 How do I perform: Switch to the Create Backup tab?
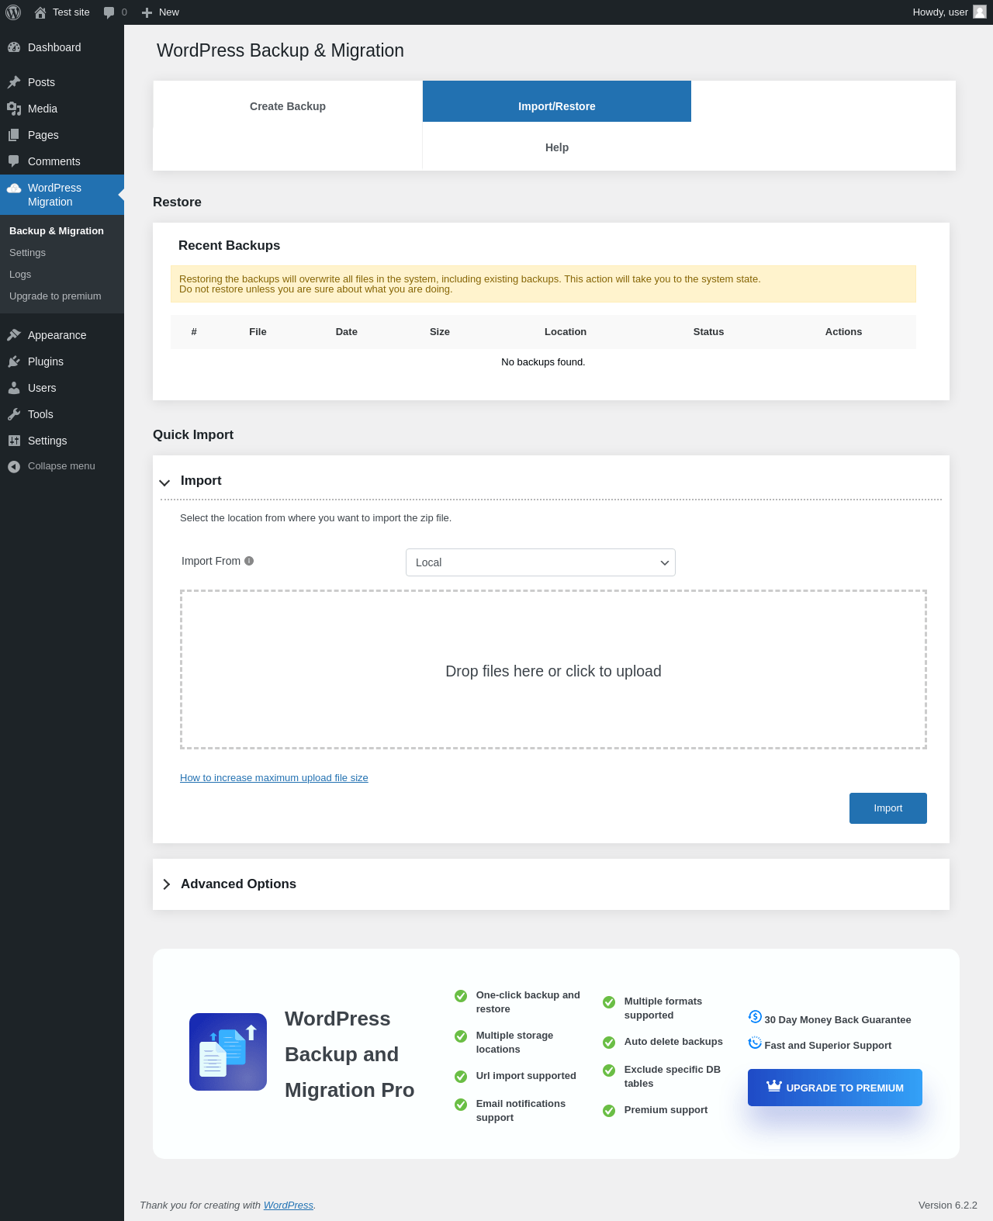[288, 106]
